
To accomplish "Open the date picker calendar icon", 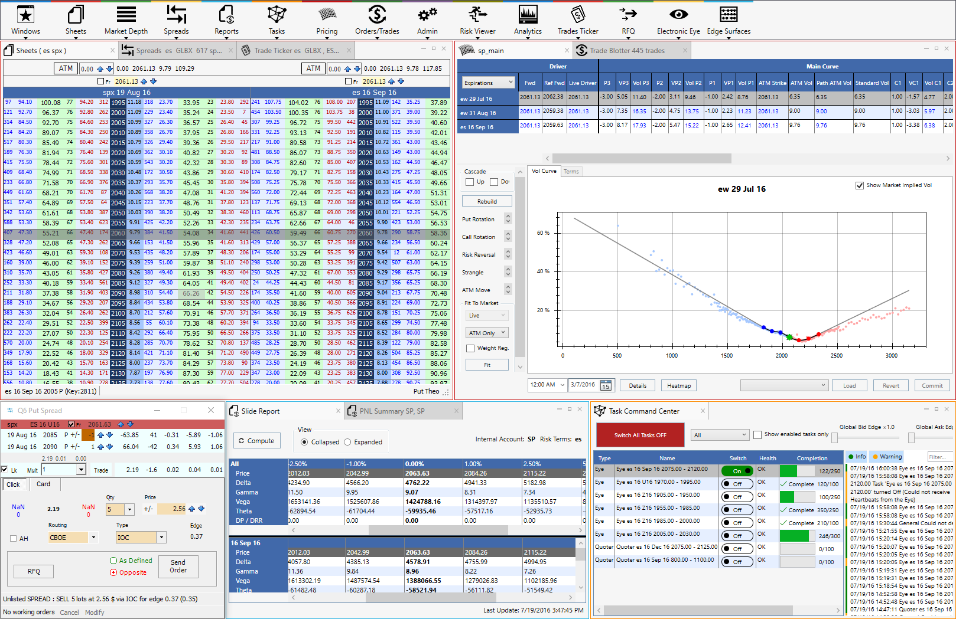I will click(606, 385).
